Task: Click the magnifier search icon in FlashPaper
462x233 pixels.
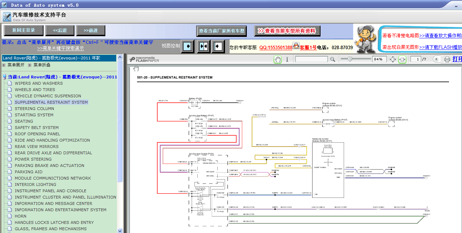Action: (x=332, y=59)
